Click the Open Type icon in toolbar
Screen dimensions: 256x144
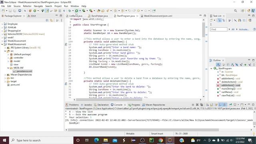(99, 11)
